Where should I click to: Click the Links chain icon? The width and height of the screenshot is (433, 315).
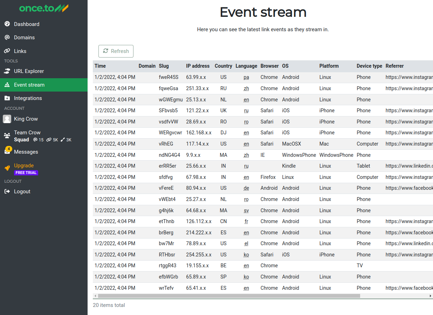pos(7,51)
